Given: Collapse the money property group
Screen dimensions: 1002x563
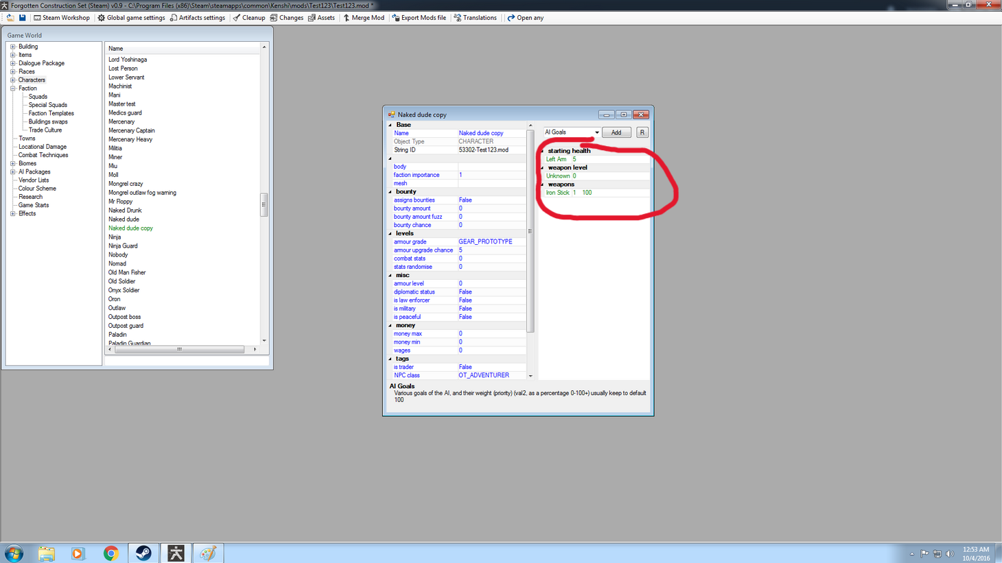Looking at the screenshot, I should click(391, 326).
